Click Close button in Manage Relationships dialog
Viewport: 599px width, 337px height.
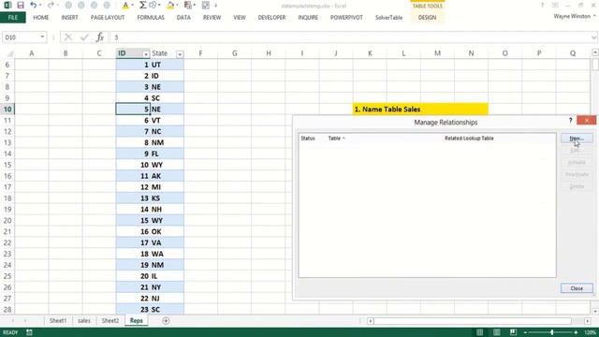pos(577,288)
